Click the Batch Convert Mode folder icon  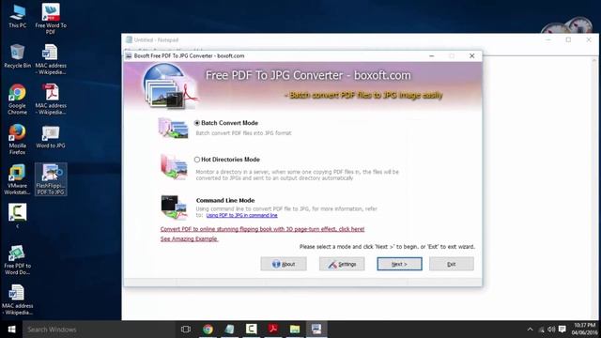(173, 128)
